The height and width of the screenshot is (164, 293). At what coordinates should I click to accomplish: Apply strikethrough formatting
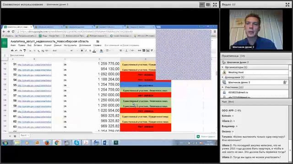click(x=90, y=51)
